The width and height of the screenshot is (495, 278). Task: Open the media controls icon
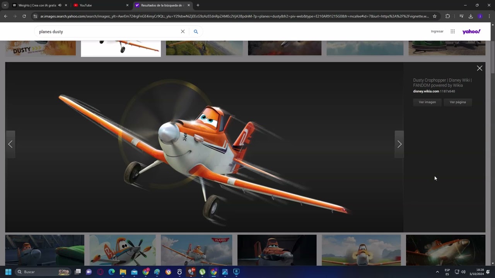tap(461, 16)
